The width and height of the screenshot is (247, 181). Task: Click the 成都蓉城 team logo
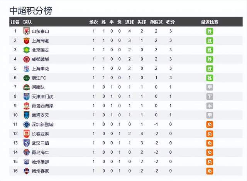coord(26,59)
